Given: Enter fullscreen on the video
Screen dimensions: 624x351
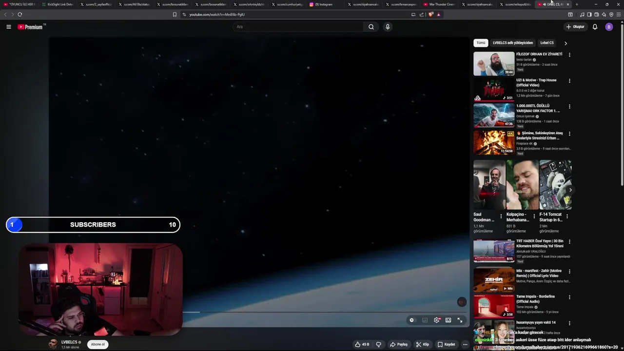Looking at the screenshot, I should (x=460, y=320).
